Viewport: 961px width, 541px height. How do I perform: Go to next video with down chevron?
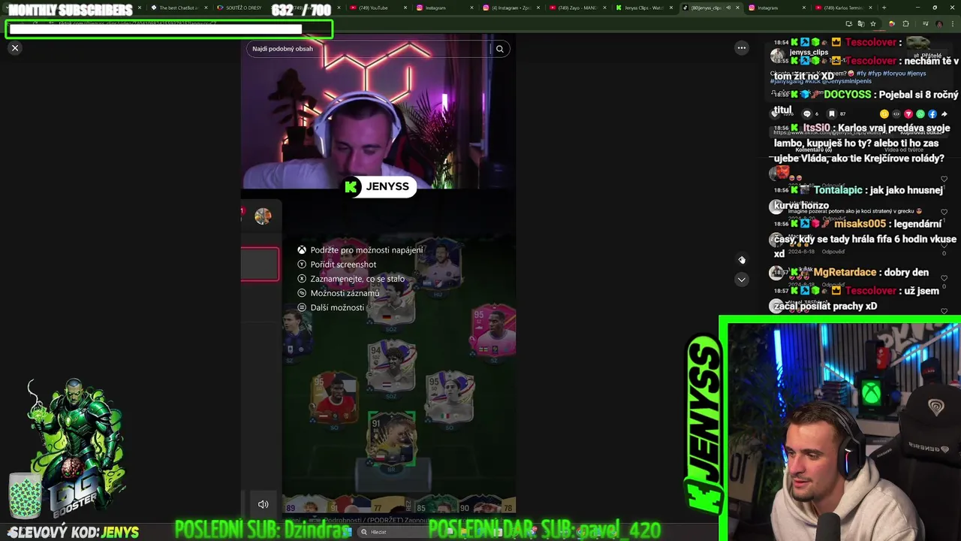(742, 280)
